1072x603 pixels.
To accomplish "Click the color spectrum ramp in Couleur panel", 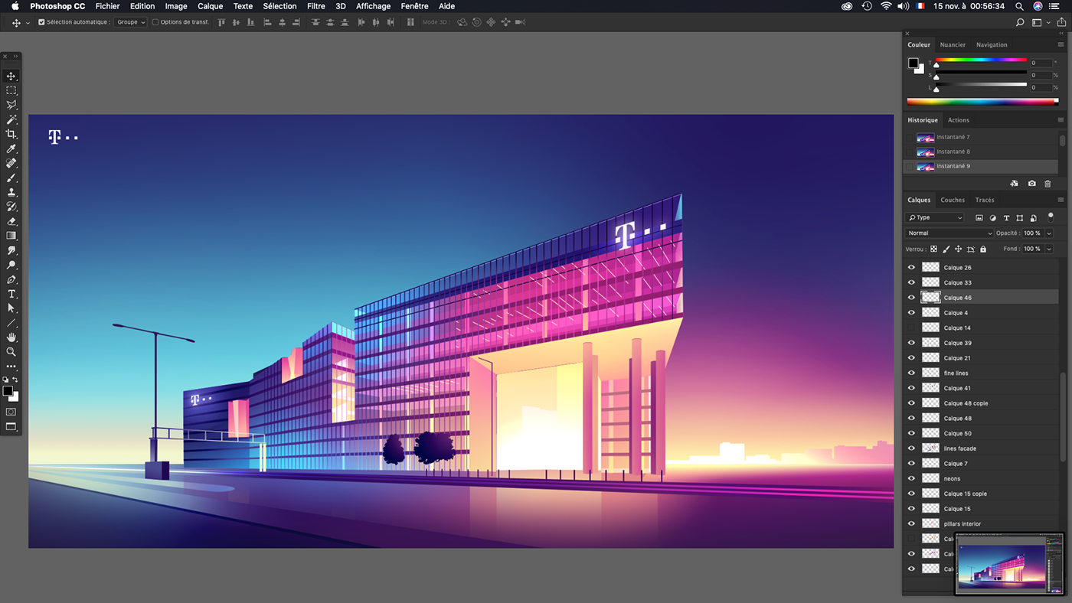I will click(982, 101).
